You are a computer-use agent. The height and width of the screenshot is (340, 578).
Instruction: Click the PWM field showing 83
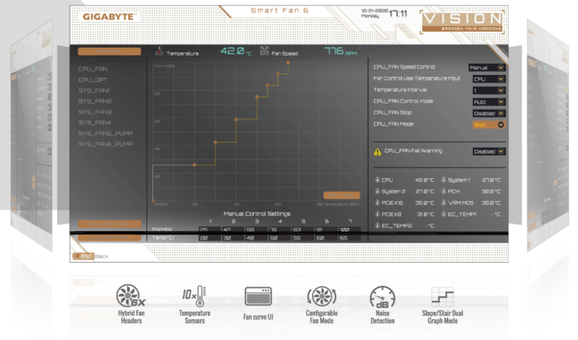tap(303, 229)
